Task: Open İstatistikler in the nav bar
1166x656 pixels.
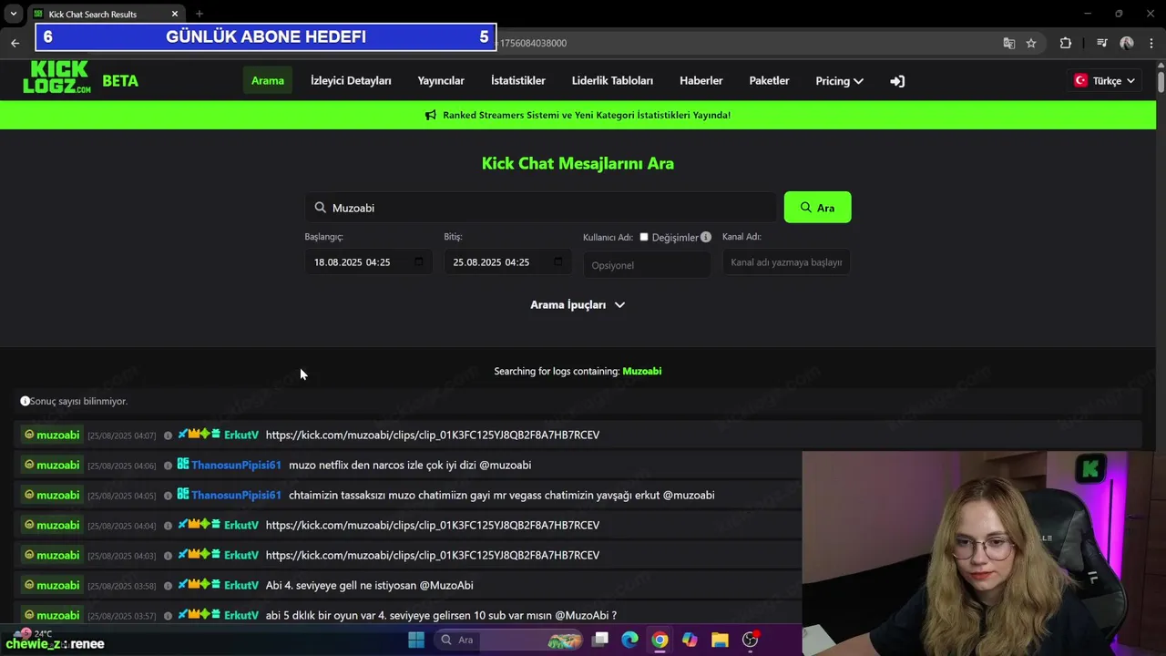Action: coord(518,81)
